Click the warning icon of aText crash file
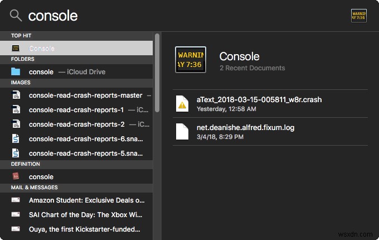 click(x=182, y=103)
